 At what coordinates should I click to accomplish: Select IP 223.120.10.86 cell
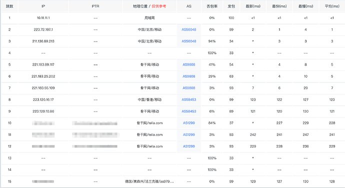(x=43, y=111)
